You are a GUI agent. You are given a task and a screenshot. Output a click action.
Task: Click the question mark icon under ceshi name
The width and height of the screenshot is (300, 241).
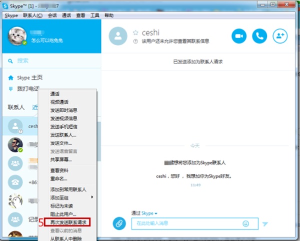coord(135,41)
